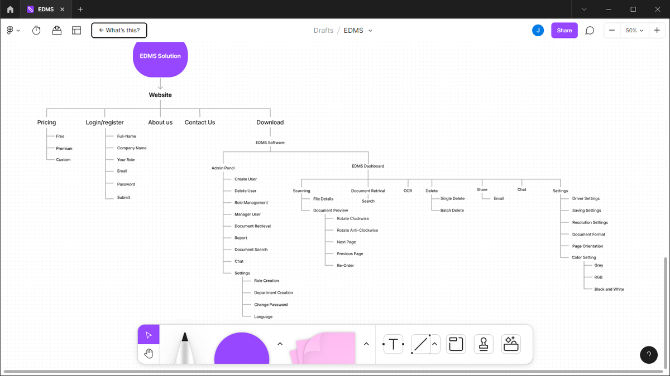
Task: Select the Black and White text
Action: click(x=609, y=289)
